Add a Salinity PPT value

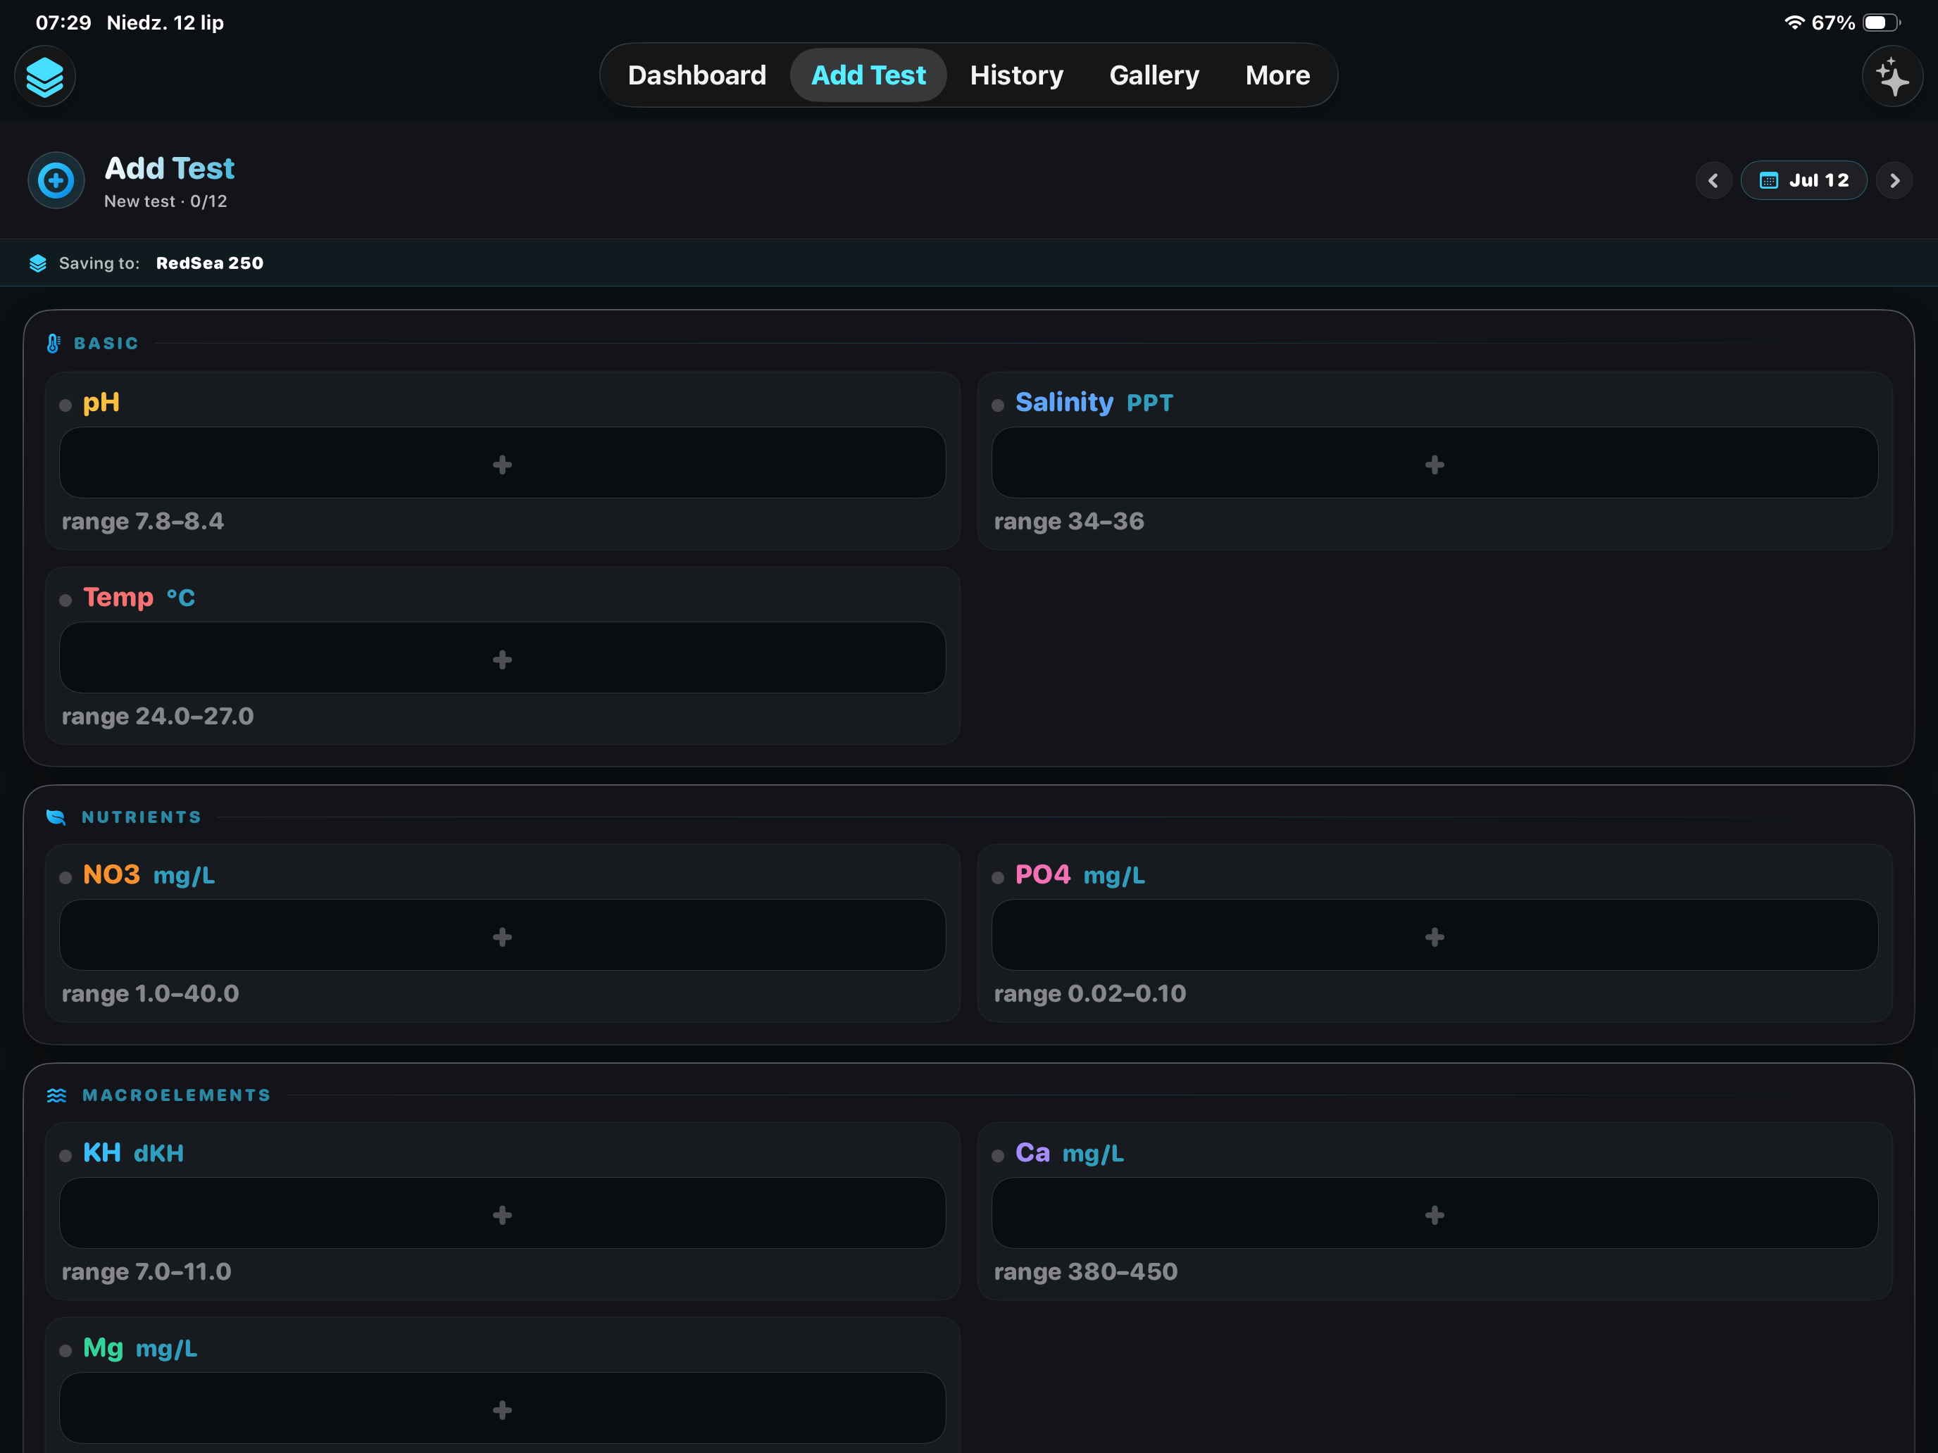coord(1434,463)
